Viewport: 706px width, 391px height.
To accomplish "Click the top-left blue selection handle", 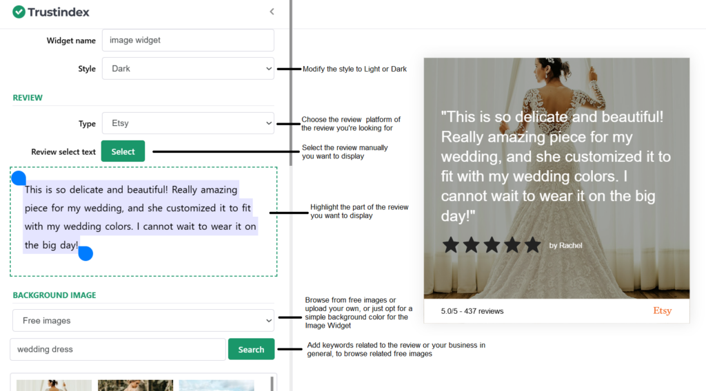I will 19,178.
